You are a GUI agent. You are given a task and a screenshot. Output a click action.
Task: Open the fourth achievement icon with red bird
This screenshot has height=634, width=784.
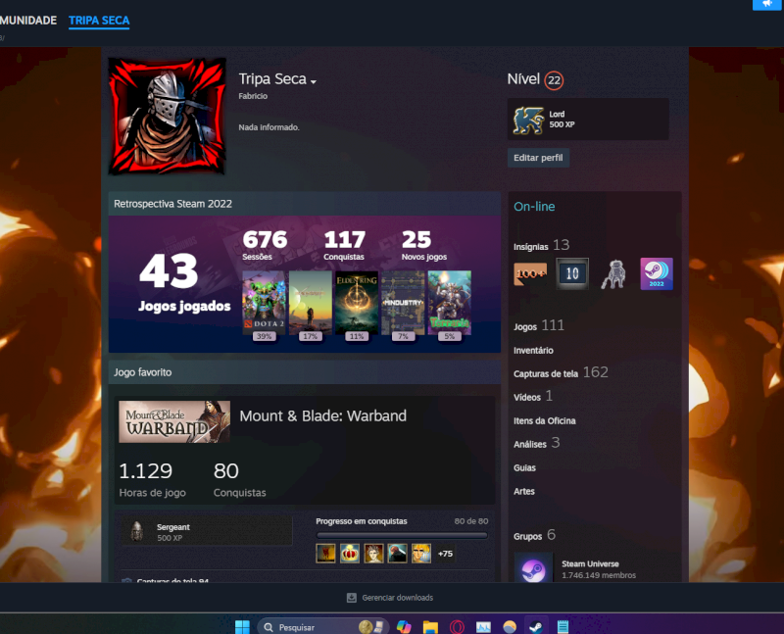click(398, 554)
